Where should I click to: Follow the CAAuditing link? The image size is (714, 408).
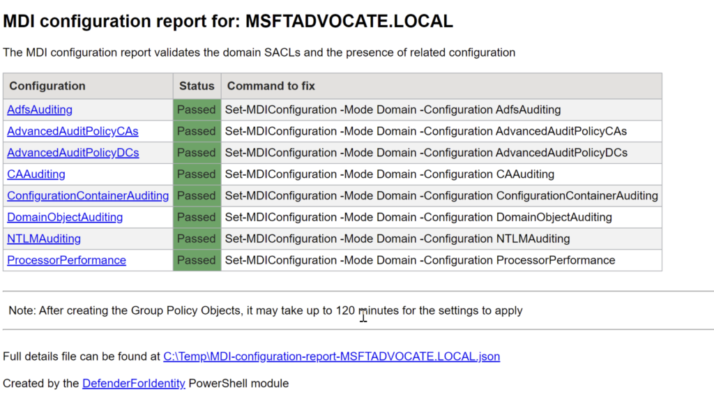tap(36, 174)
